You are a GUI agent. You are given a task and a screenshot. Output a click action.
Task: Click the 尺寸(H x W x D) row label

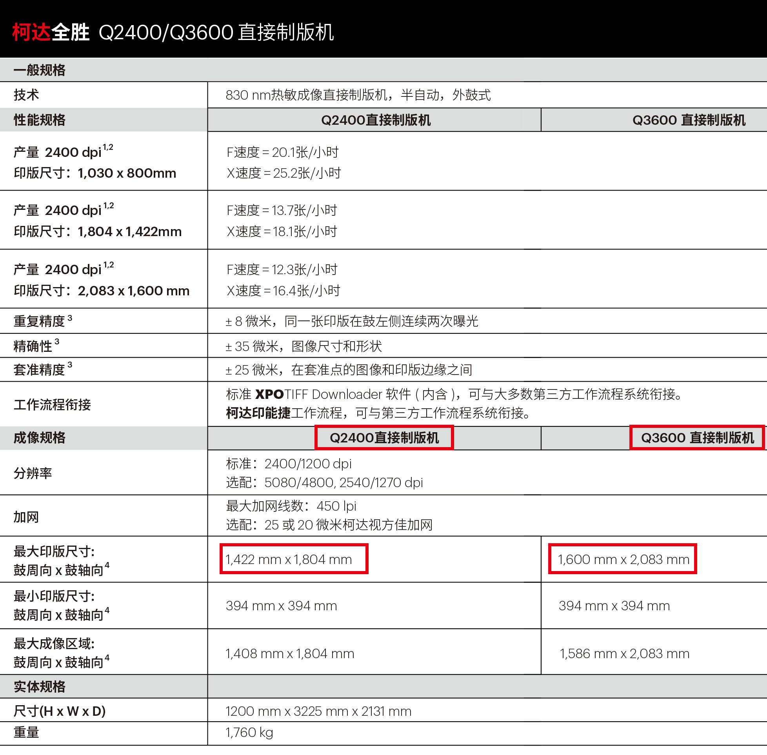pos(60,711)
